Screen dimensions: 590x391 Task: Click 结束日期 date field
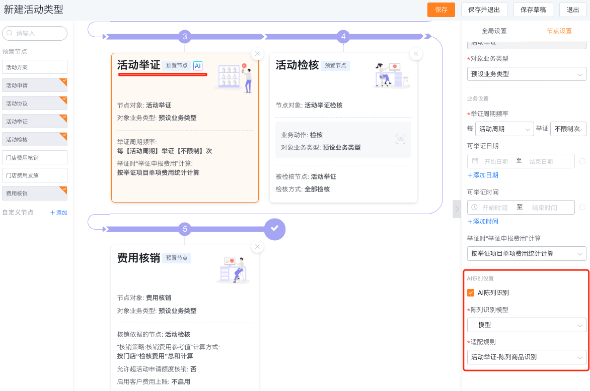point(541,161)
